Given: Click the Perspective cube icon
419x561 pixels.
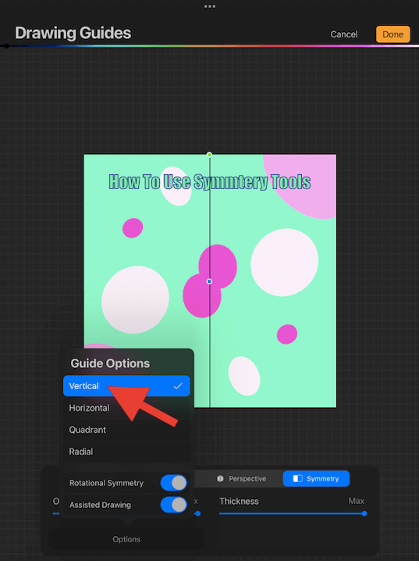Looking at the screenshot, I should pyautogui.click(x=220, y=479).
